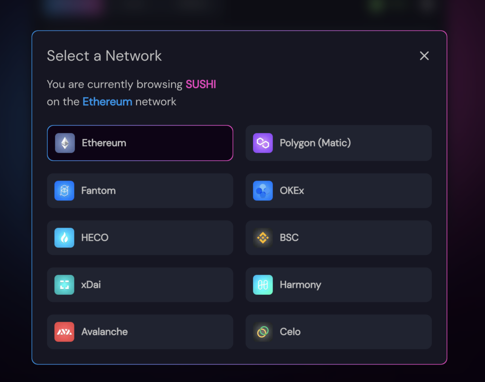This screenshot has height=382, width=485.
Task: Switch to the Polygon (Matic) network
Action: (x=339, y=143)
